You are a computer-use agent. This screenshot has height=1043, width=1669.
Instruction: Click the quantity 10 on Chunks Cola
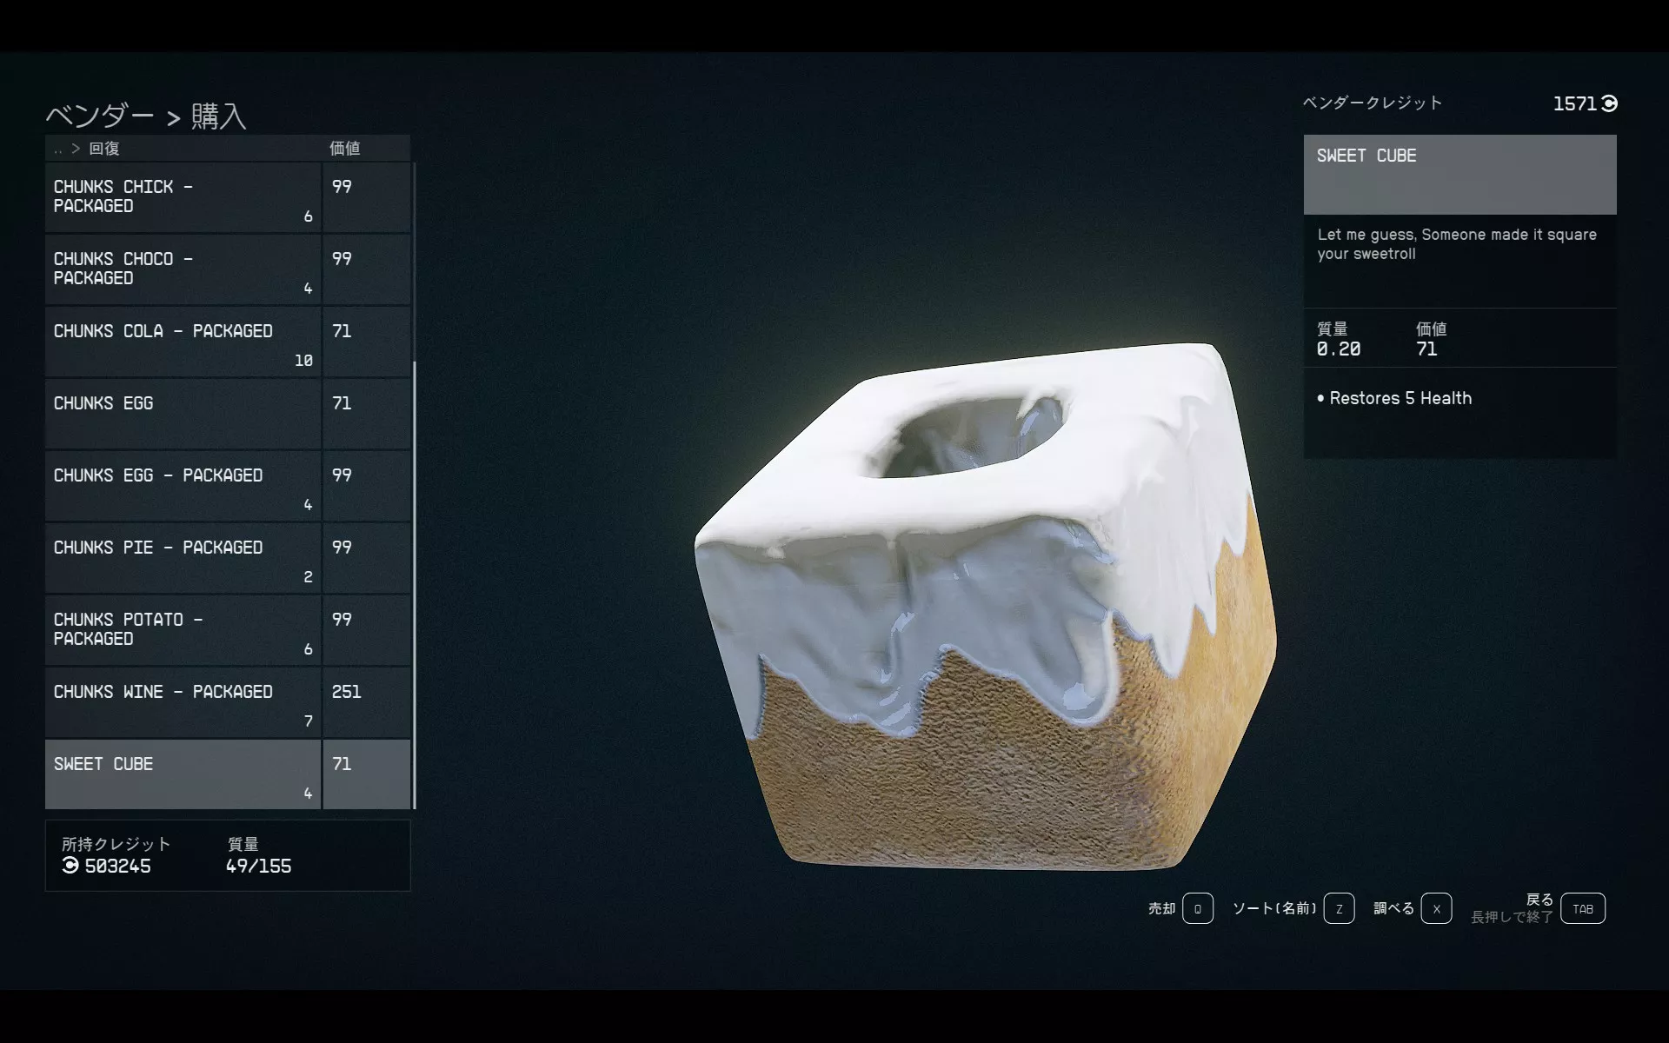(303, 360)
